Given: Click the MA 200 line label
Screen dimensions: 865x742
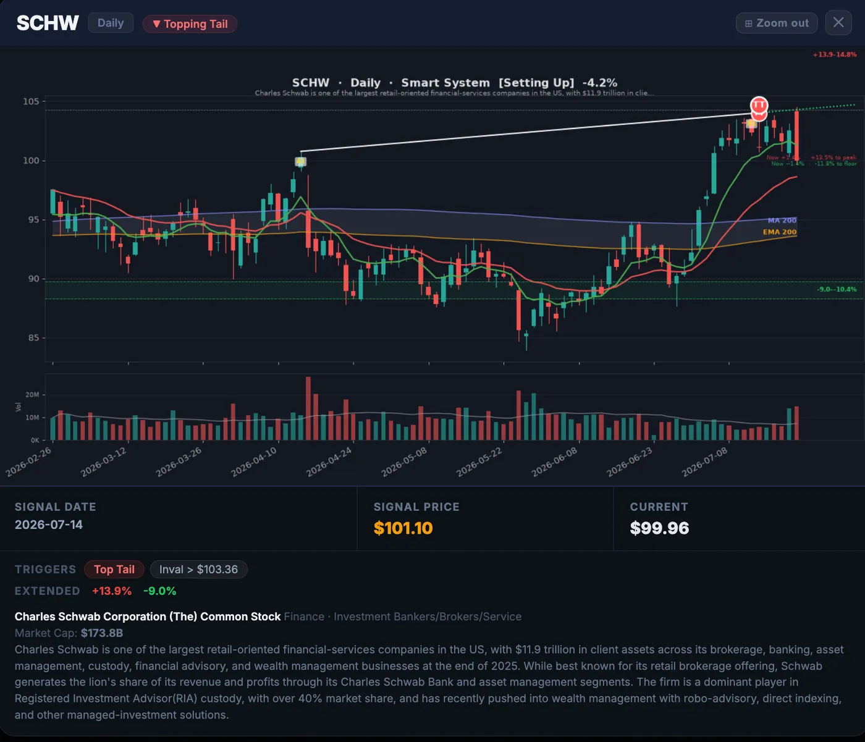Looking at the screenshot, I should tap(782, 221).
